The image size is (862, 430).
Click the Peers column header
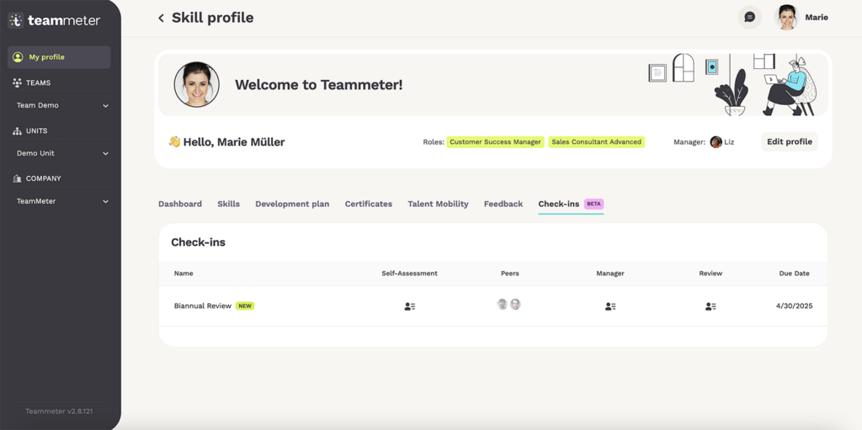point(509,273)
